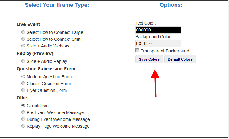The image size is (229, 139).
Task: Click the Save Colors button
Action: 149,59
